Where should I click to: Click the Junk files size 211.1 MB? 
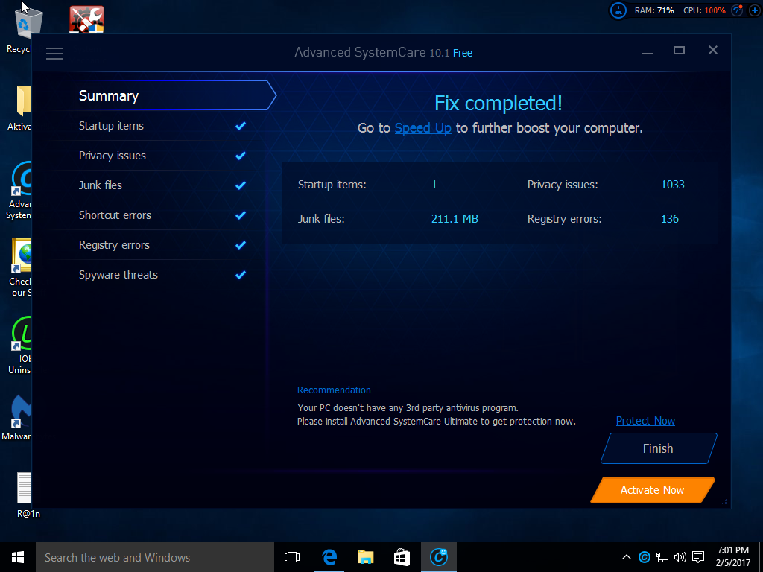455,219
